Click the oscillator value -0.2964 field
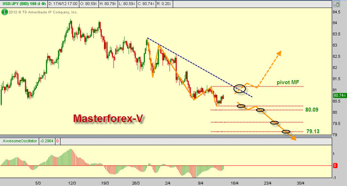Viewport: 347px width, 186px height. click(x=47, y=141)
